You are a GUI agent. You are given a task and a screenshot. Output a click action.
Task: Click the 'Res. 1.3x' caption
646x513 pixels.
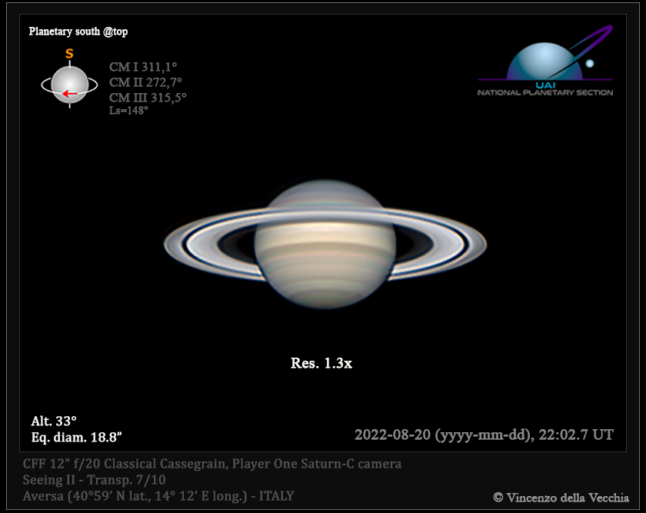click(x=321, y=363)
